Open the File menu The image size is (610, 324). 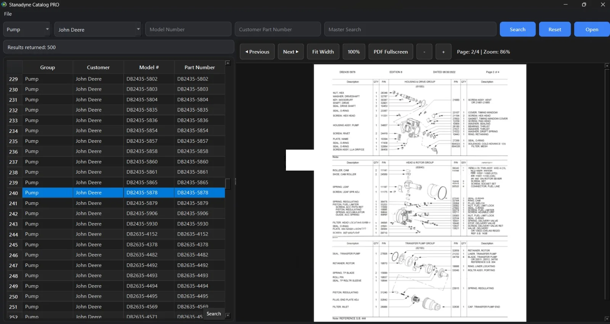click(8, 14)
